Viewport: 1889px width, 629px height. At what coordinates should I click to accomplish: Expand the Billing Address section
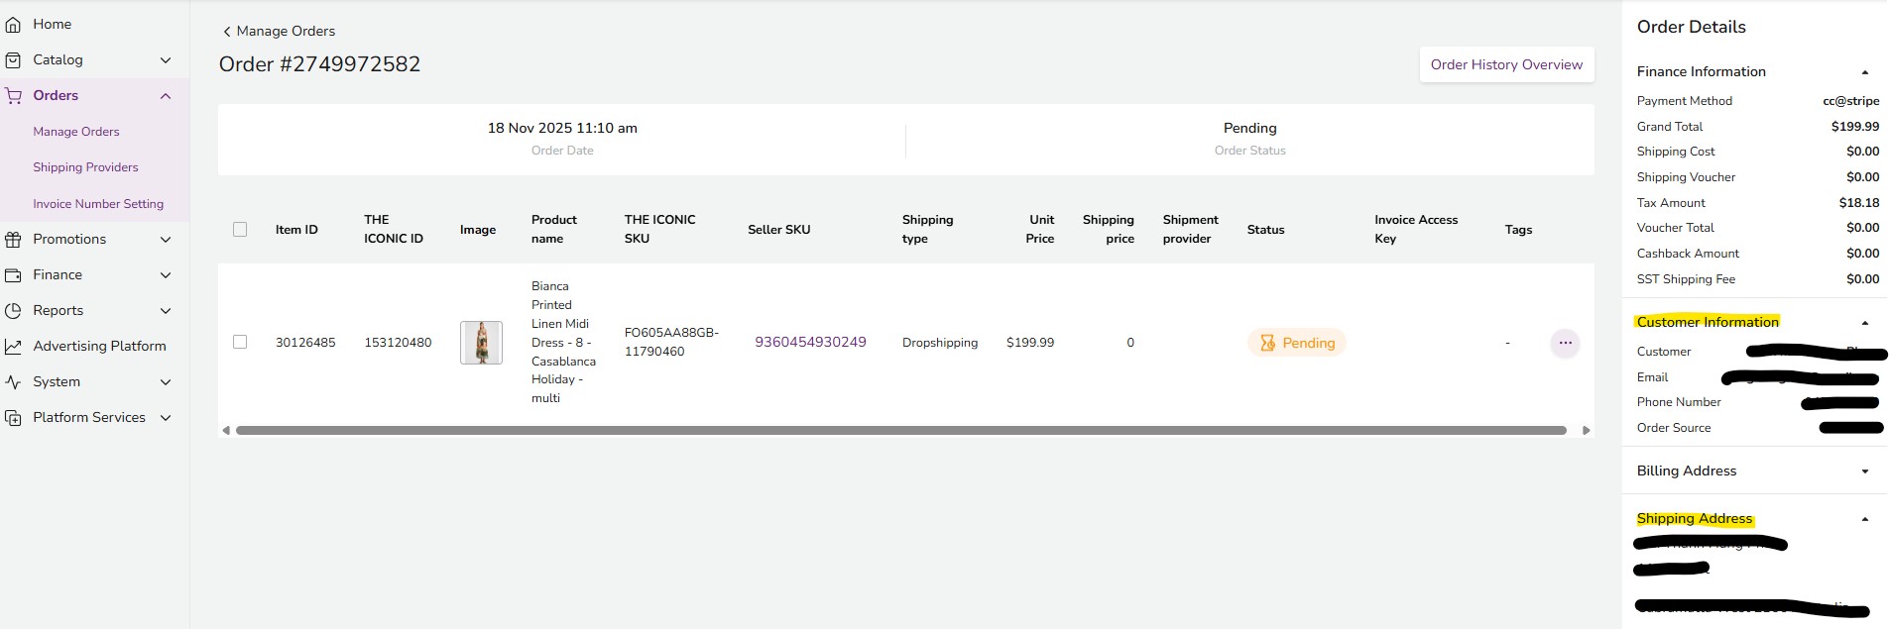(1864, 472)
